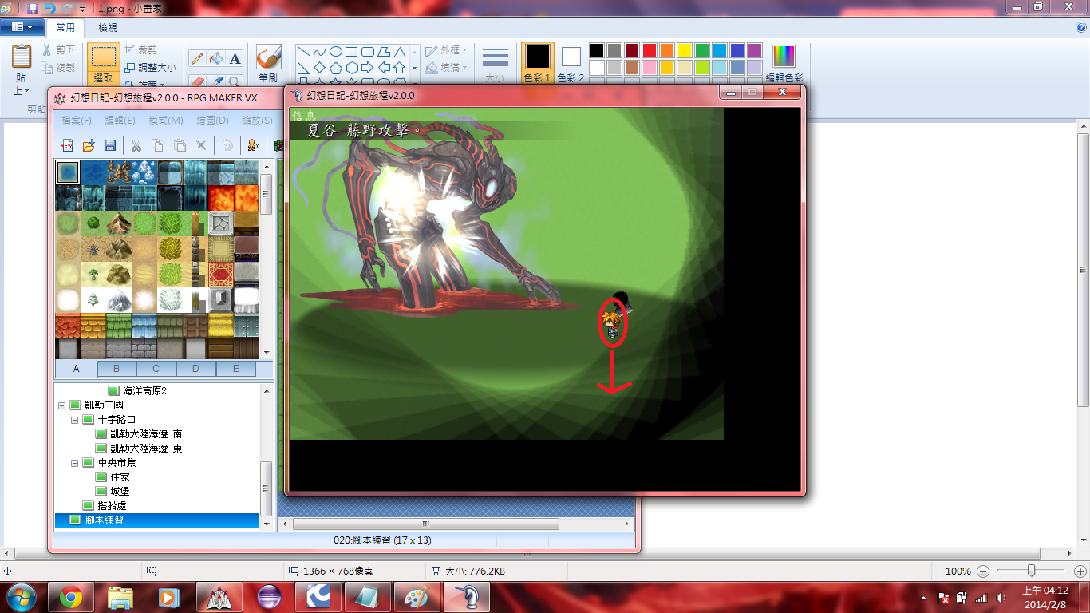Collapse the 凱勒王國 tree node
This screenshot has width=1090, height=613.
point(62,405)
